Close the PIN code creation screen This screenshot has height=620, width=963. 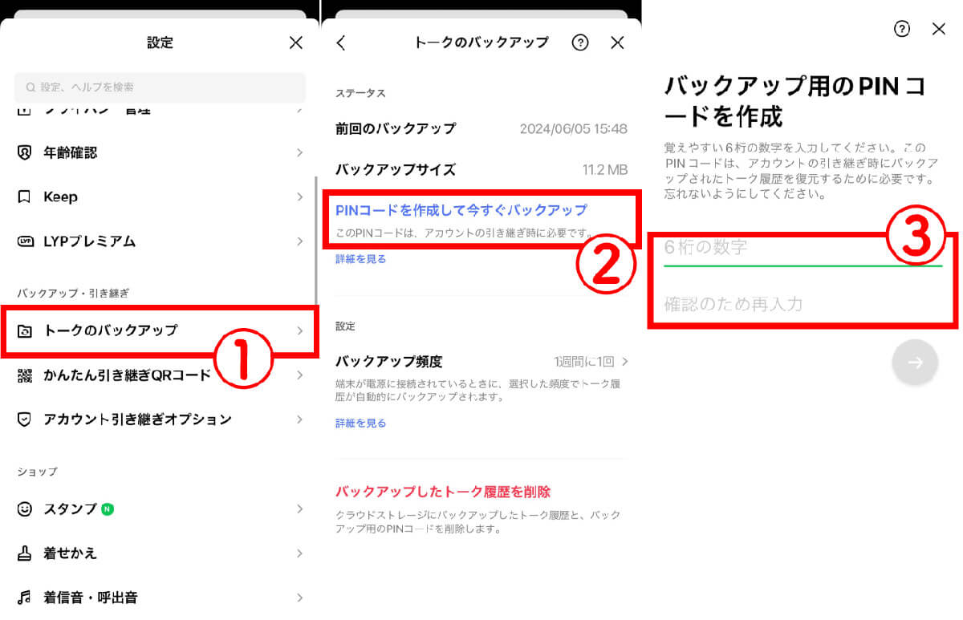939,29
